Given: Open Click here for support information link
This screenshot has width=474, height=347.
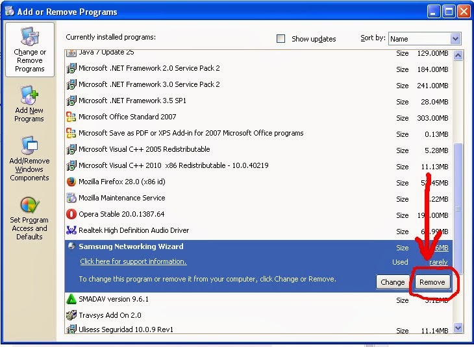Looking at the screenshot, I should click(x=133, y=261).
